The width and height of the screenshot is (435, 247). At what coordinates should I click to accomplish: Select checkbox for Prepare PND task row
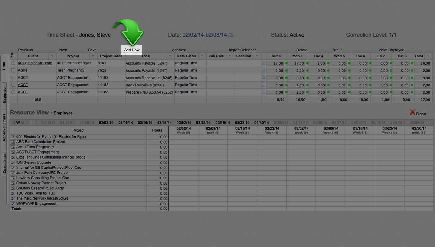point(13,92)
